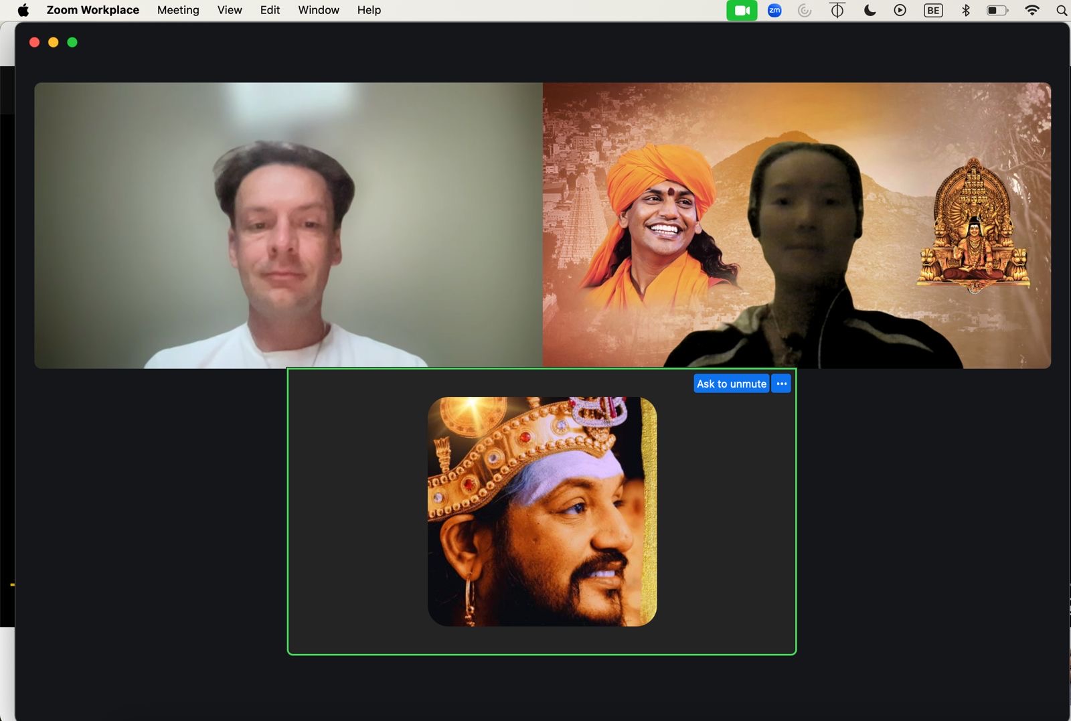
Task: Open the Apple menu
Action: pyautogui.click(x=23, y=10)
